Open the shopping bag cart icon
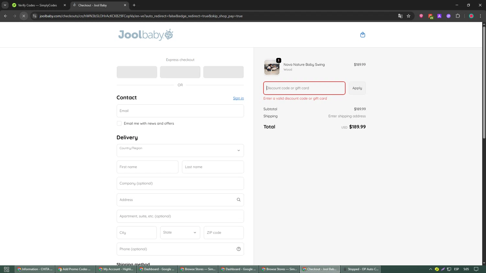 [x=363, y=35]
